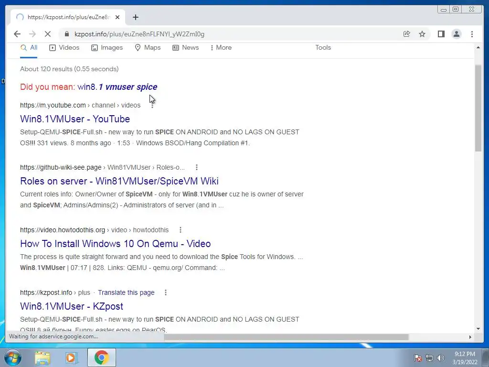
Task: Click 'About 120 results' text
Action: click(69, 69)
